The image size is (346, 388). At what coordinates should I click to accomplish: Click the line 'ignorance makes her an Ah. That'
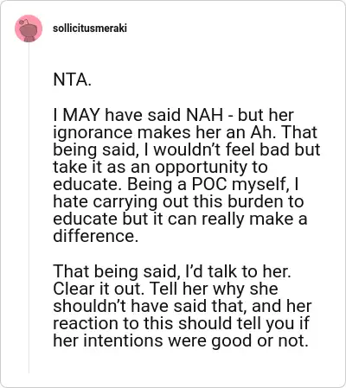(185, 132)
